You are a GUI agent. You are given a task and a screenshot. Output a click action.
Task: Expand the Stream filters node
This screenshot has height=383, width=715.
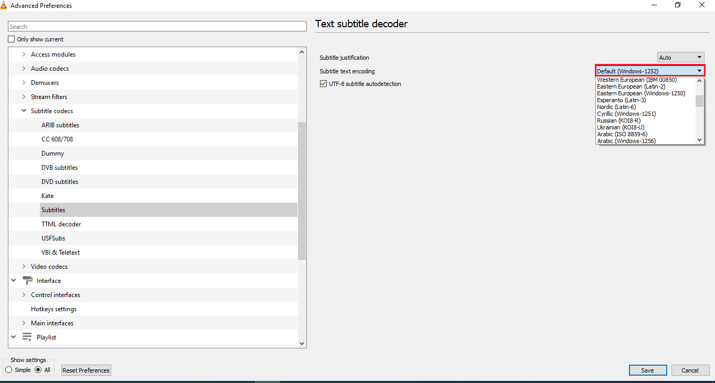tap(24, 97)
